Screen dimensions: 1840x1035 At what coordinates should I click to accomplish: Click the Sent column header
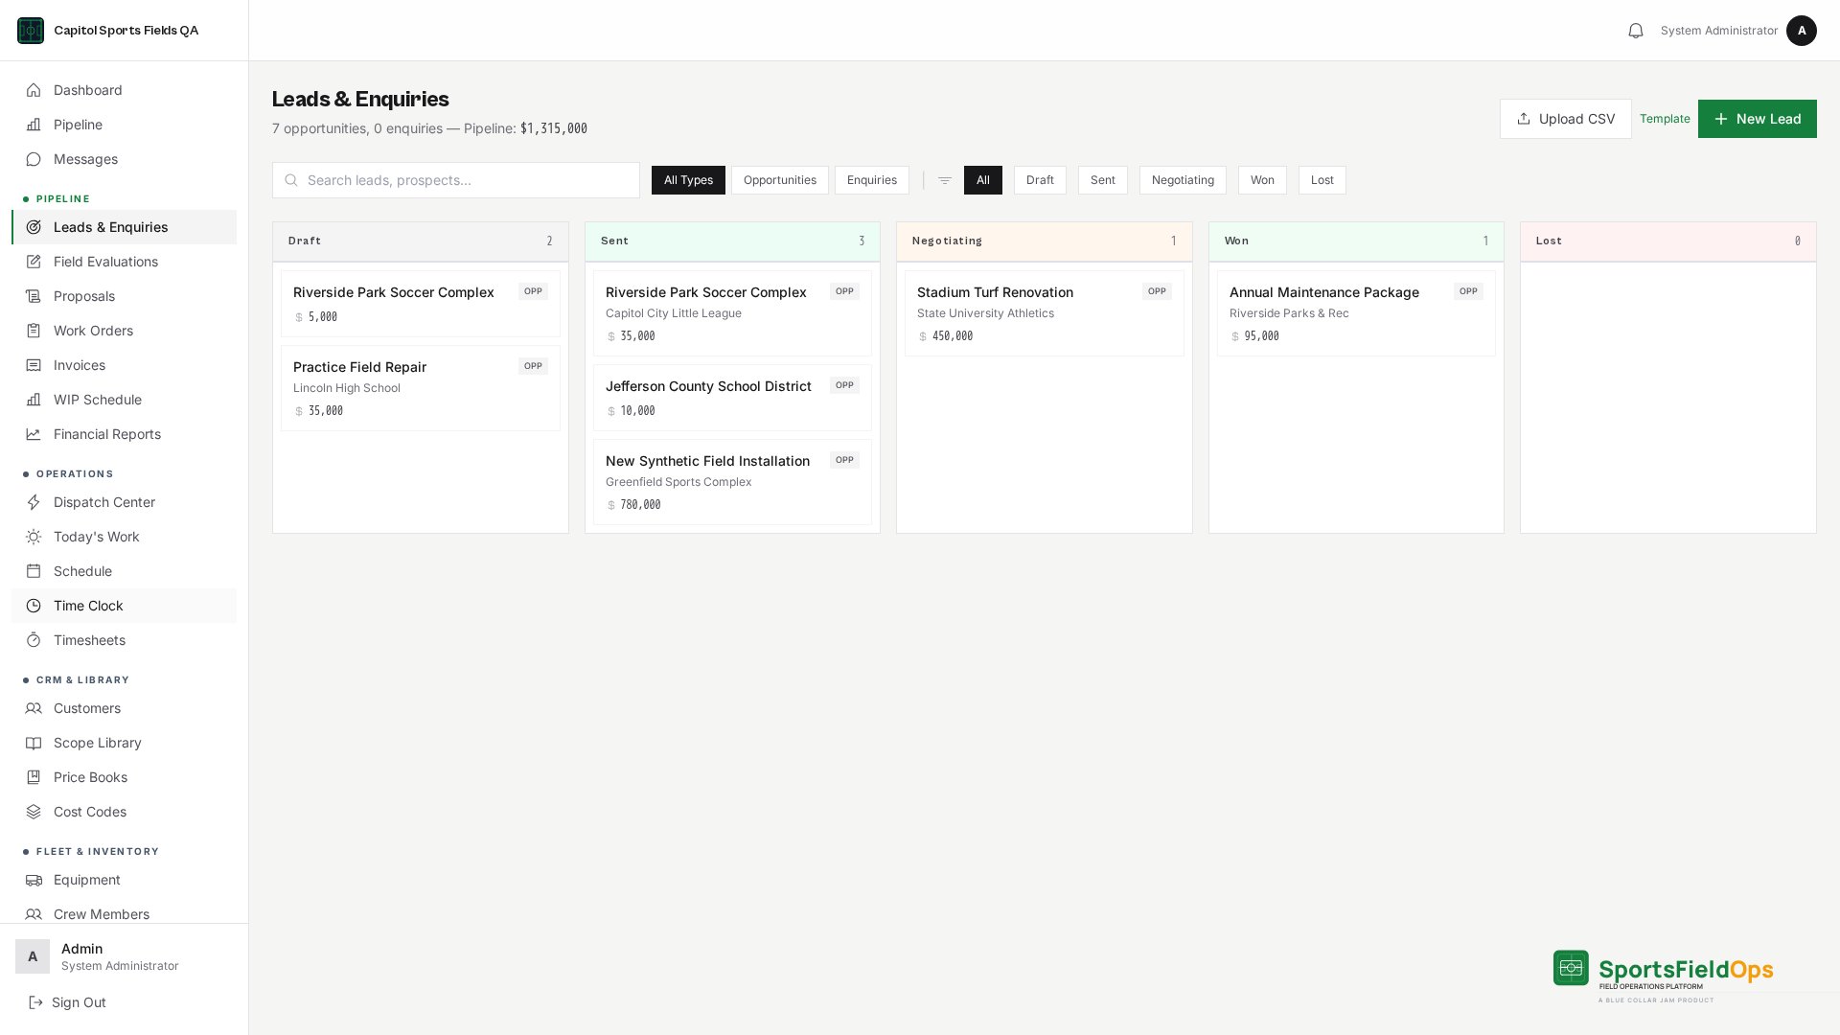732,241
